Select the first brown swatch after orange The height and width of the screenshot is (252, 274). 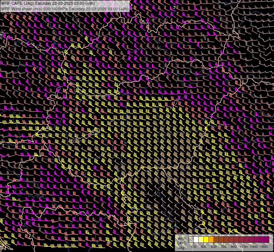pyautogui.click(x=216, y=239)
